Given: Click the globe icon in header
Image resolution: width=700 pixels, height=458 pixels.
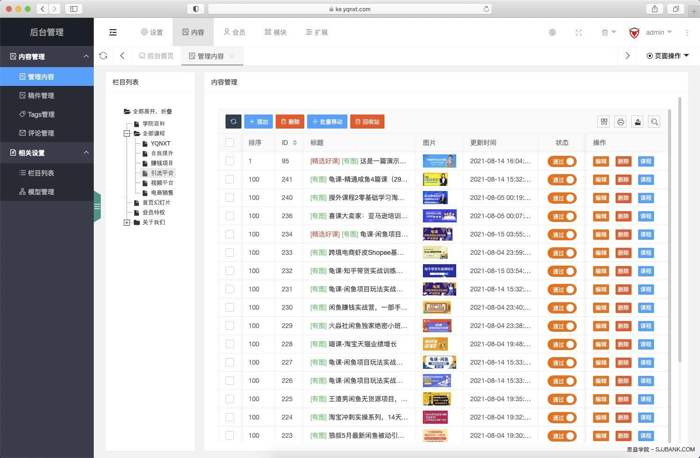Looking at the screenshot, I should coord(552,32).
